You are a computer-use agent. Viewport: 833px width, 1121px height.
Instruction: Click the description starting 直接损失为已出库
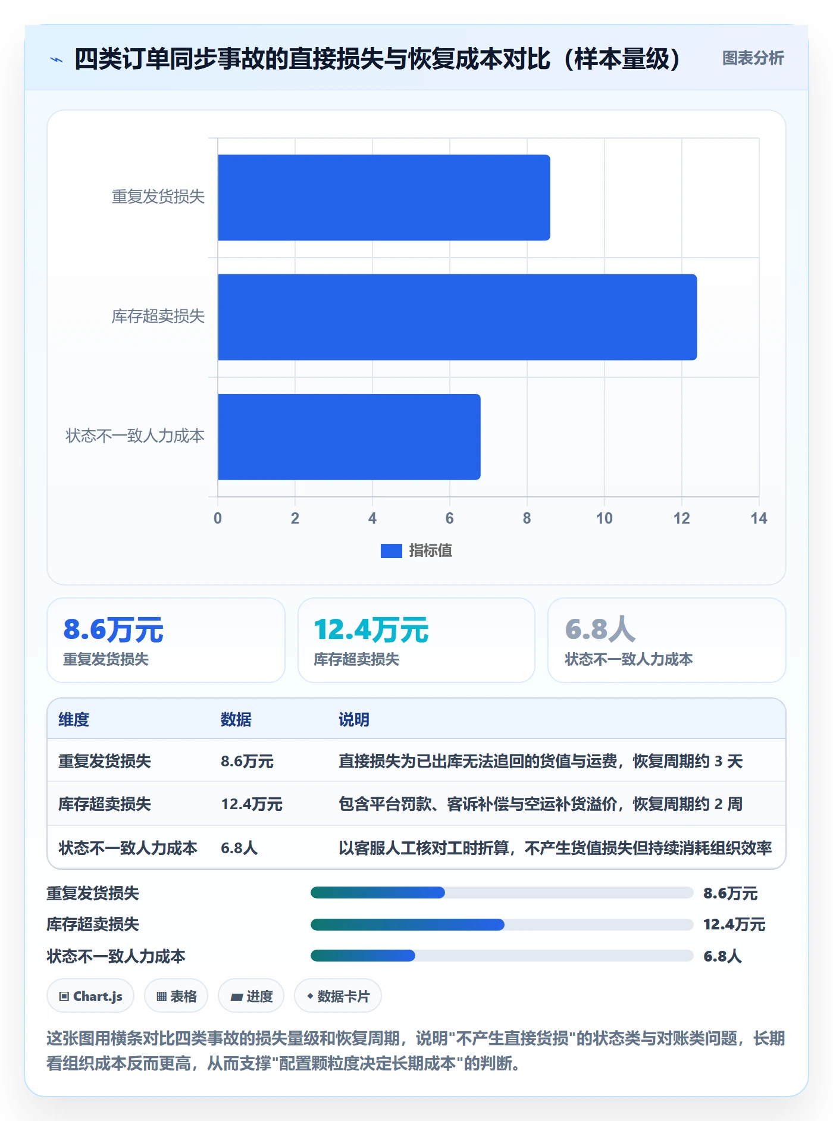[541, 761]
